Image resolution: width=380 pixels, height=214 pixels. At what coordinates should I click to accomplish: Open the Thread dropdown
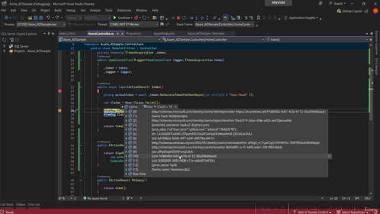[157, 24]
